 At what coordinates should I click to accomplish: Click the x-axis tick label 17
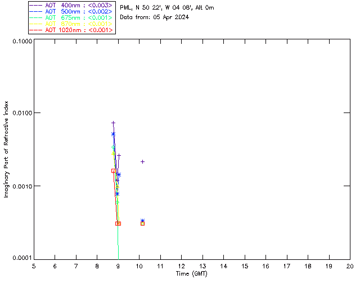click(287, 266)
